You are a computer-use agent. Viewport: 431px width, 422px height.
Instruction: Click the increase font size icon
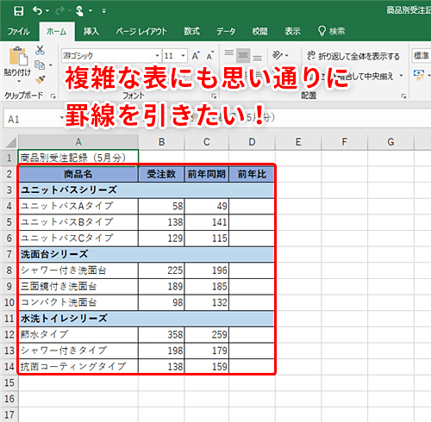point(196,56)
